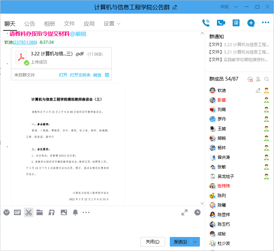The height and width of the screenshot is (251, 274).
Task: Toggle the mute-members icon in group panel
Action: pos(250,79)
